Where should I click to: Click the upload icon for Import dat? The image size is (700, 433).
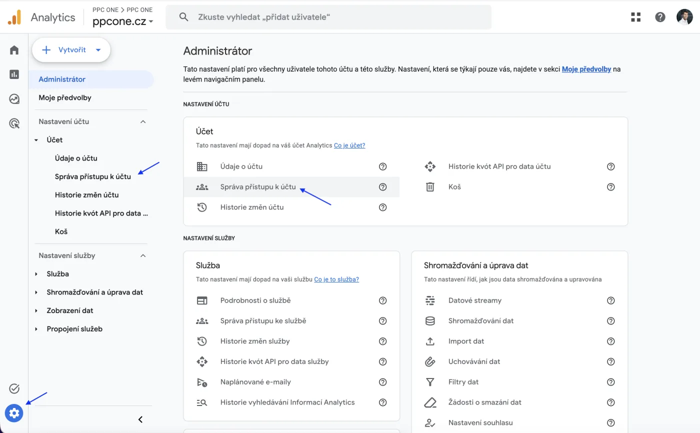tap(430, 341)
